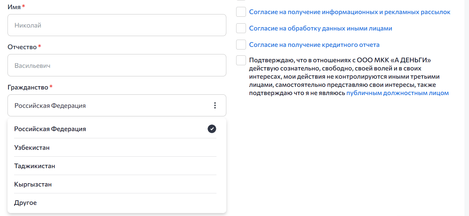469x216 pixels.
Task: Choose Кыргызстан in the citizenship list
Action: click(x=115, y=184)
